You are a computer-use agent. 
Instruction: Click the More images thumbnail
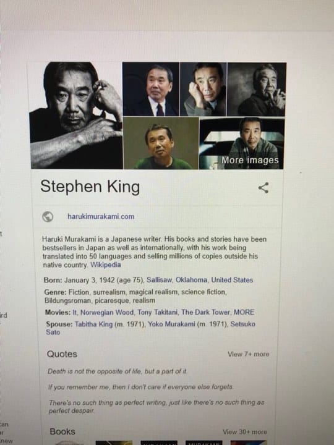click(x=242, y=143)
